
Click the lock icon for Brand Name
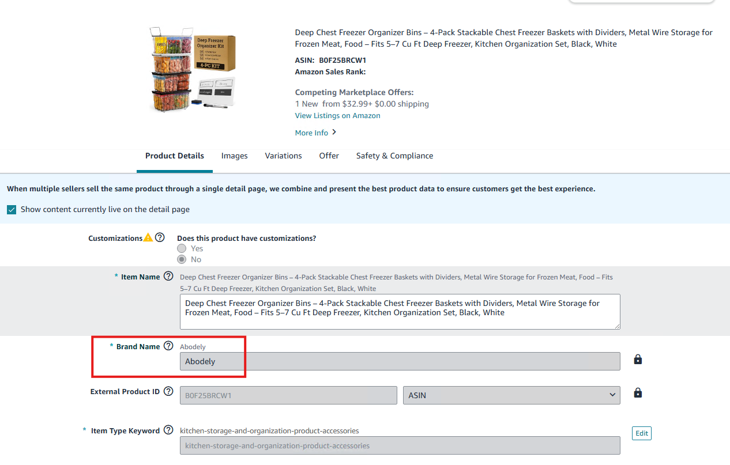click(638, 360)
